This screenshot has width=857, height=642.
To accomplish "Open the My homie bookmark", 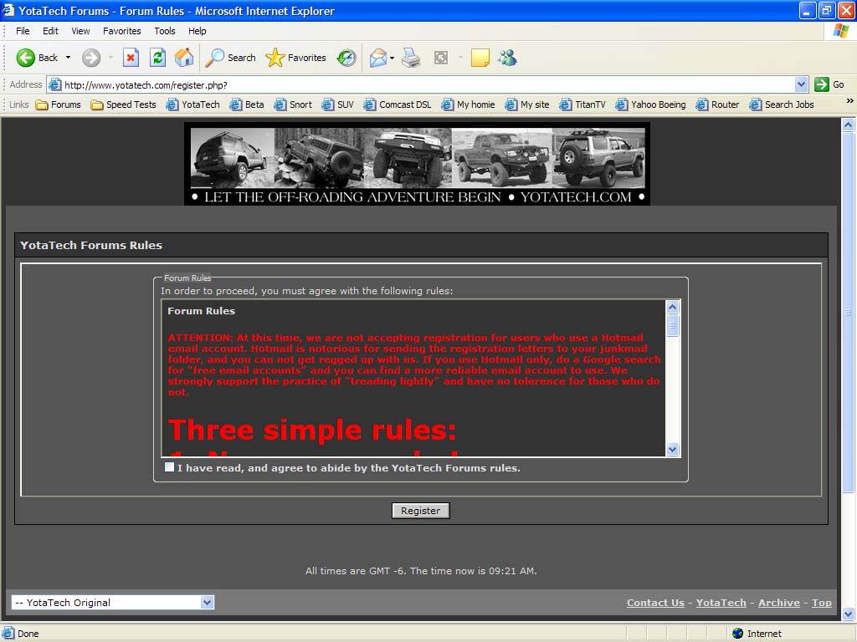I will [x=468, y=104].
